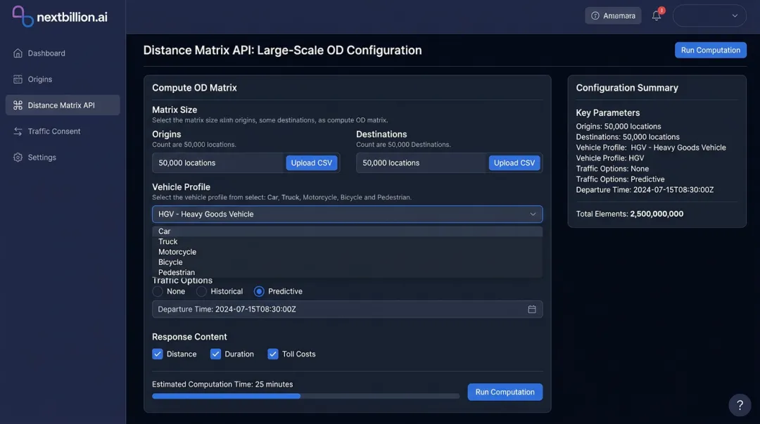The height and width of the screenshot is (424, 760).
Task: Click Run Computation at the form bottom
Action: pos(505,392)
